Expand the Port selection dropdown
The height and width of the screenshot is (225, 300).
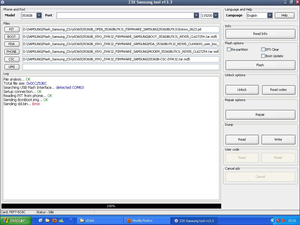(x=196, y=15)
